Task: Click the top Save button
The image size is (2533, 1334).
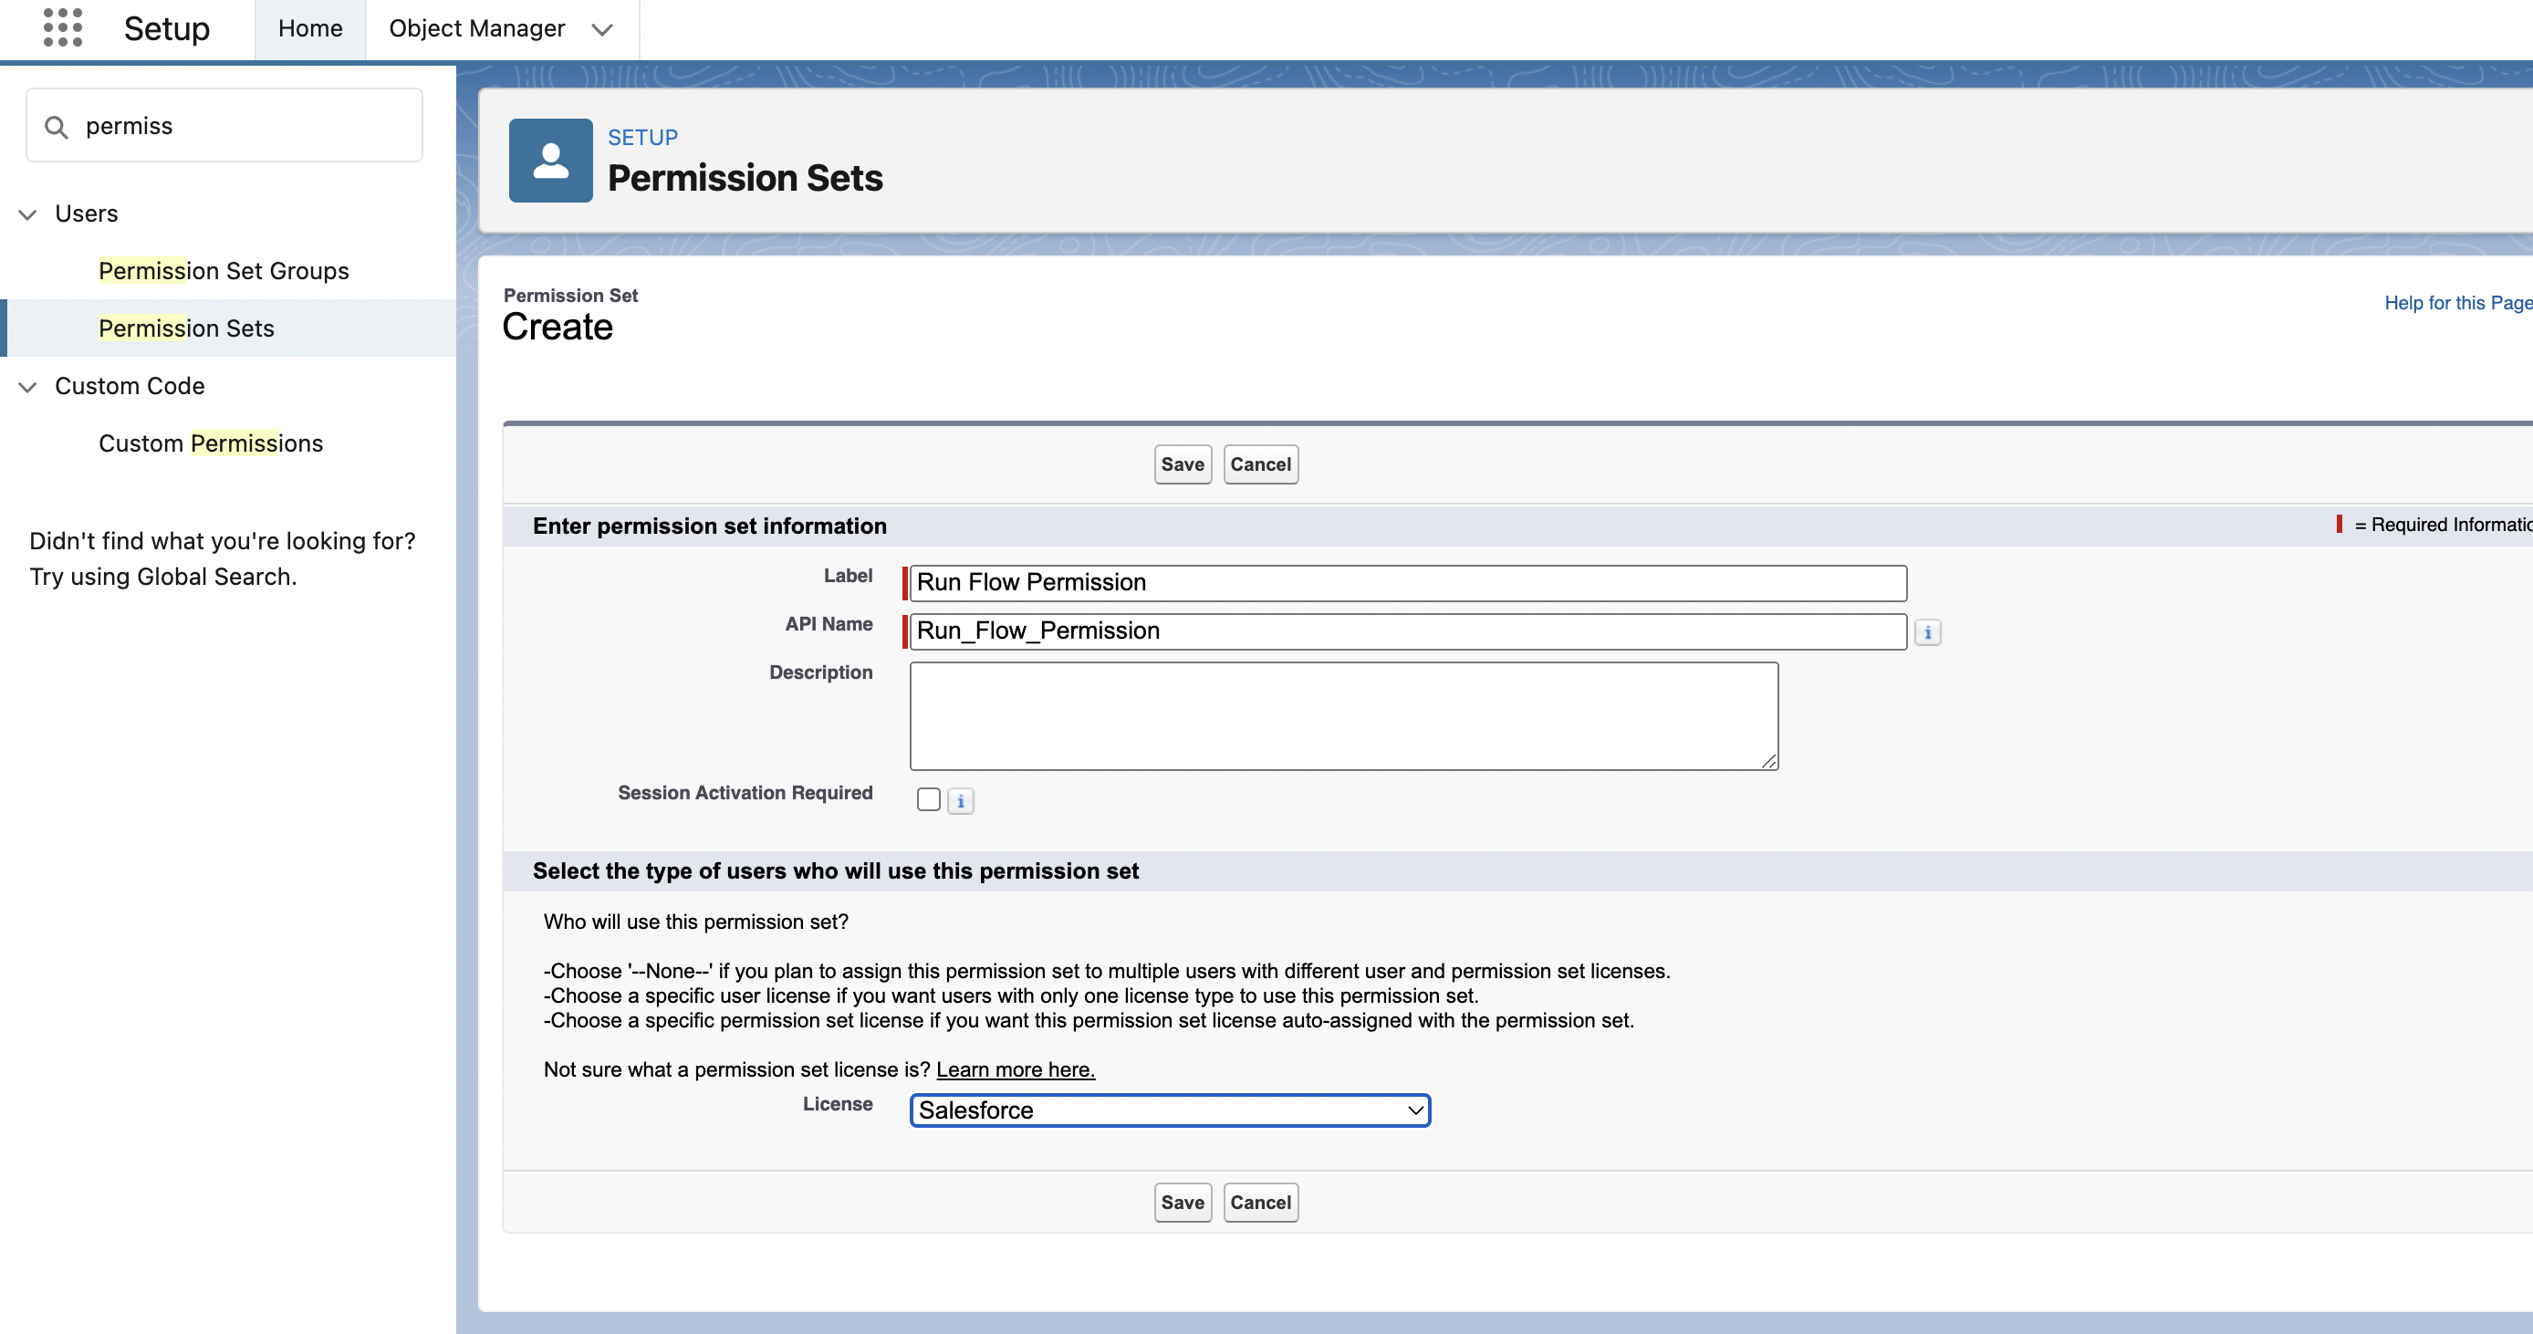Action: pyautogui.click(x=1181, y=464)
